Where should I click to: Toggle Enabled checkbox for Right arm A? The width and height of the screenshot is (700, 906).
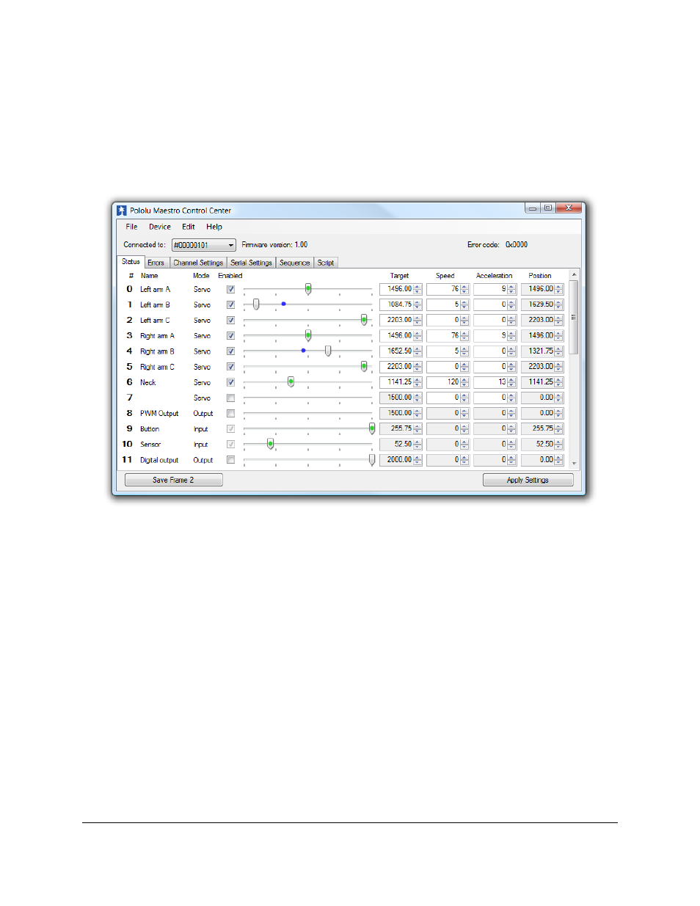[230, 336]
